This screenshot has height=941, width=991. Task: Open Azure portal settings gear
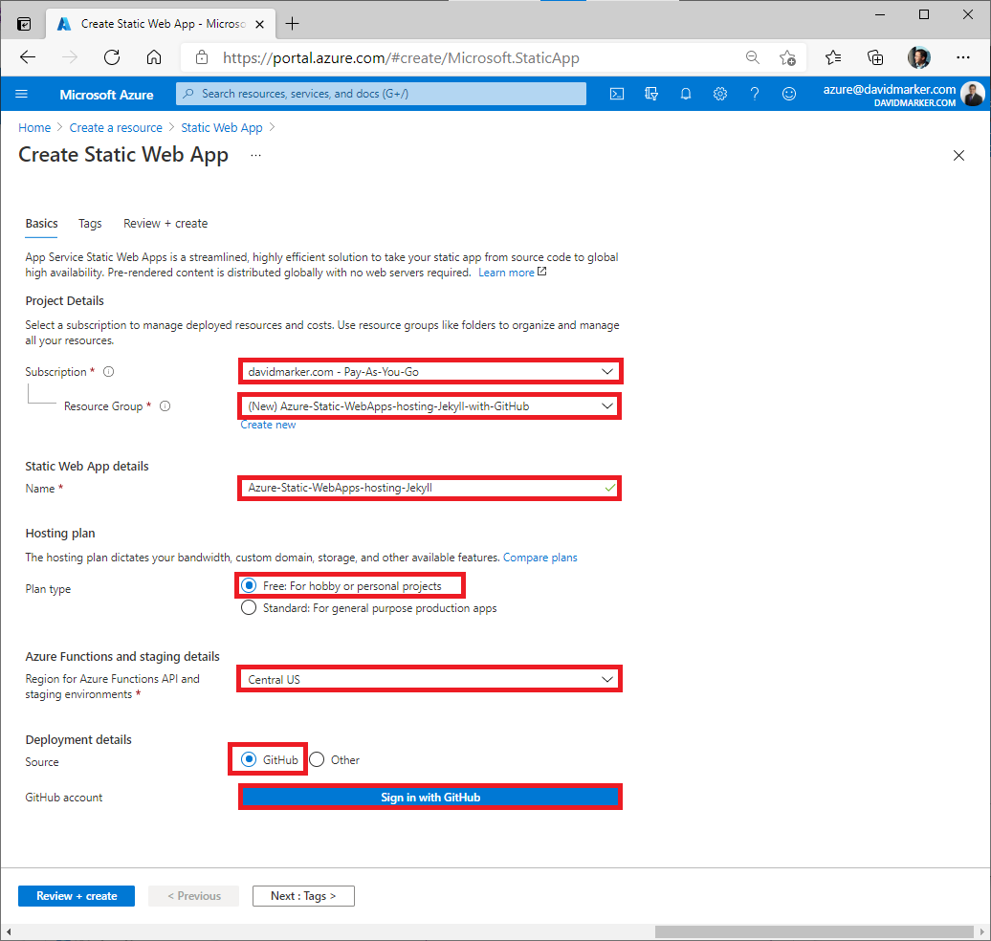pos(720,94)
